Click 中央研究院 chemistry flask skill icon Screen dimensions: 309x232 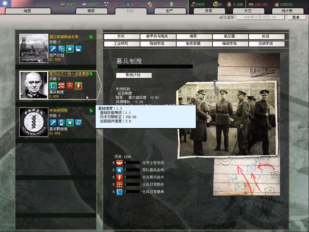point(62,123)
